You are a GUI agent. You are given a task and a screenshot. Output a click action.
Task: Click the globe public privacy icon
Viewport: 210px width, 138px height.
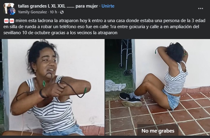tap(62, 12)
